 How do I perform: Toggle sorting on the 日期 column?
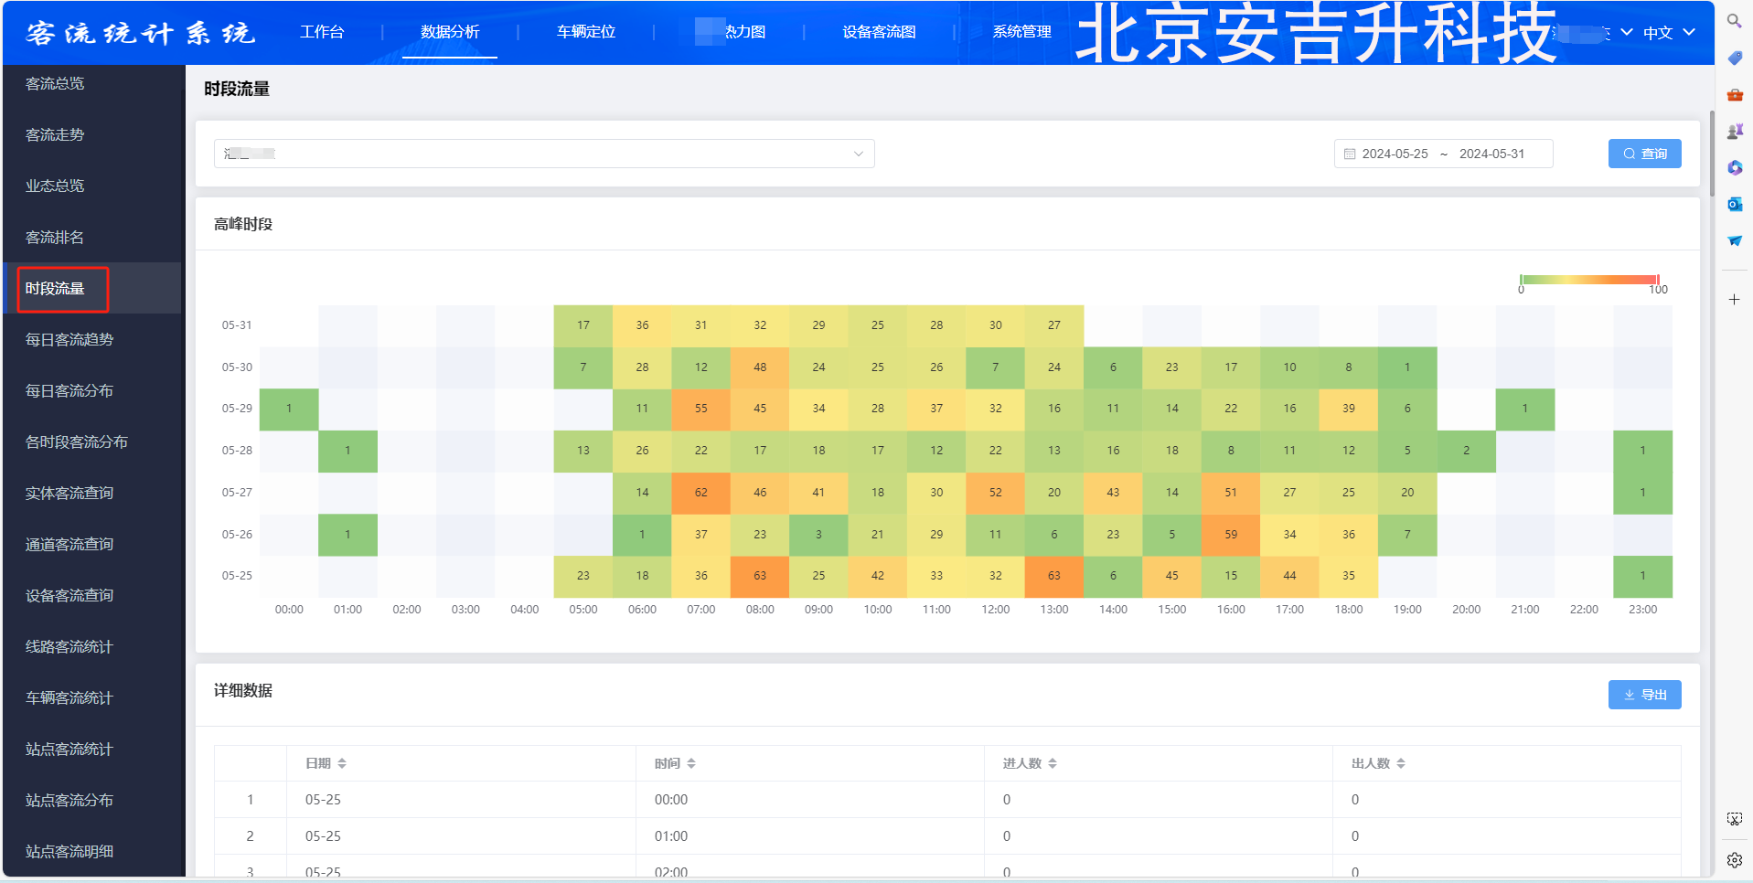coord(344,762)
